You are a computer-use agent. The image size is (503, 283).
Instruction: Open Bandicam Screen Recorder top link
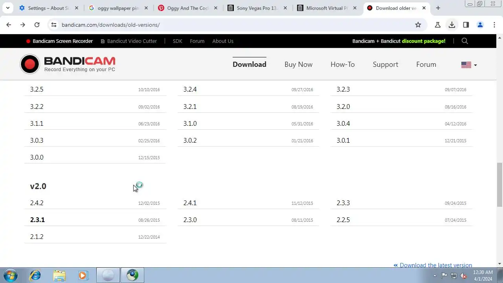click(x=59, y=41)
